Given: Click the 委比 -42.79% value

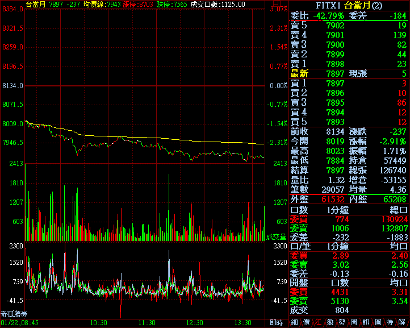Looking at the screenshot, I should [x=328, y=16].
